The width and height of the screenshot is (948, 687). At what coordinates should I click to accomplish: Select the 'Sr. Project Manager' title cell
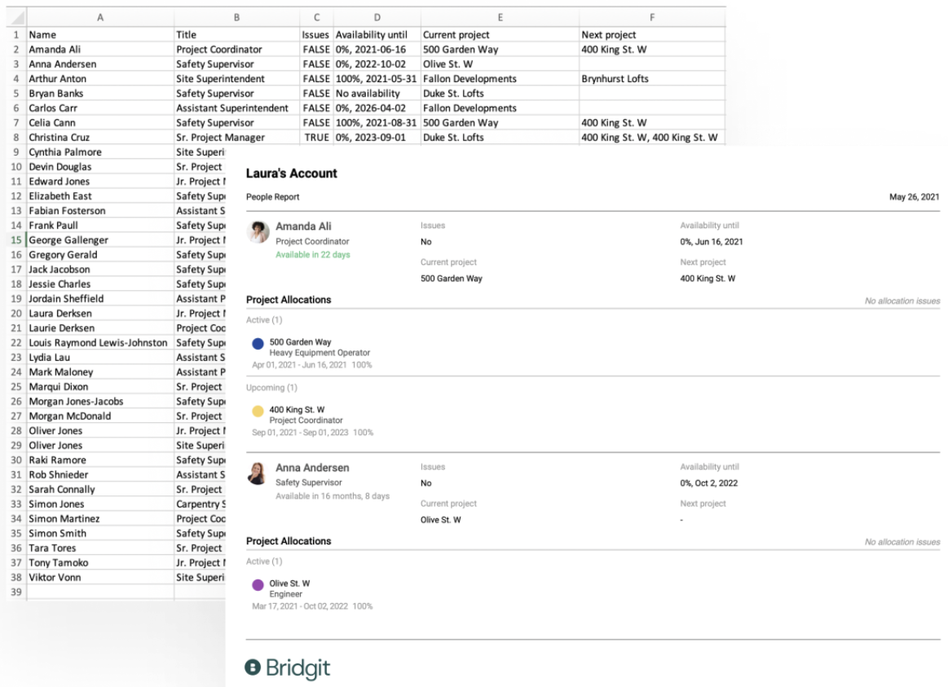(236, 137)
